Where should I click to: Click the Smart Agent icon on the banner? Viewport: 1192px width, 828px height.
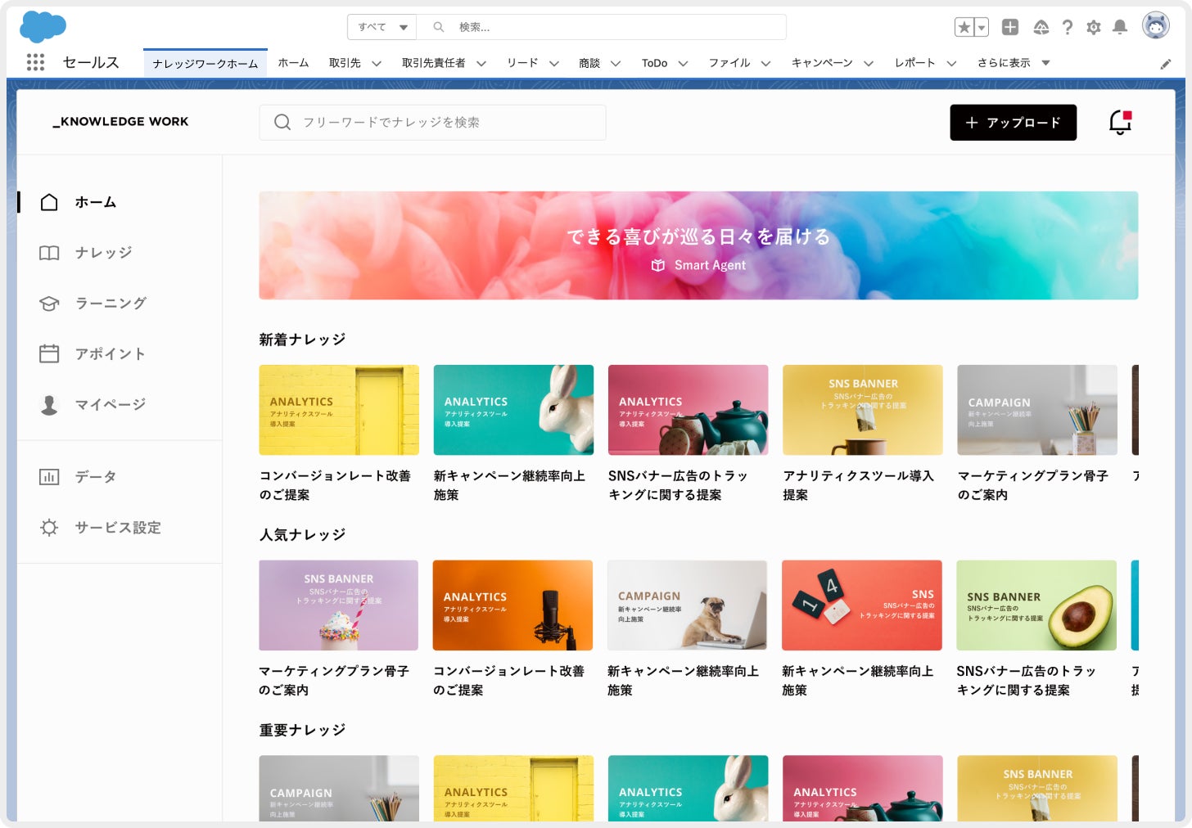click(658, 265)
